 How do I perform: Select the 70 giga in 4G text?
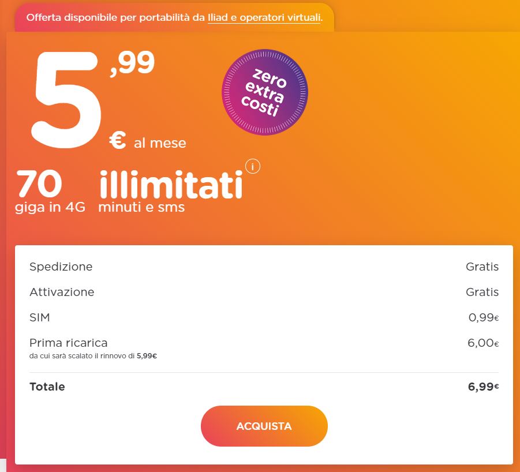(x=50, y=191)
